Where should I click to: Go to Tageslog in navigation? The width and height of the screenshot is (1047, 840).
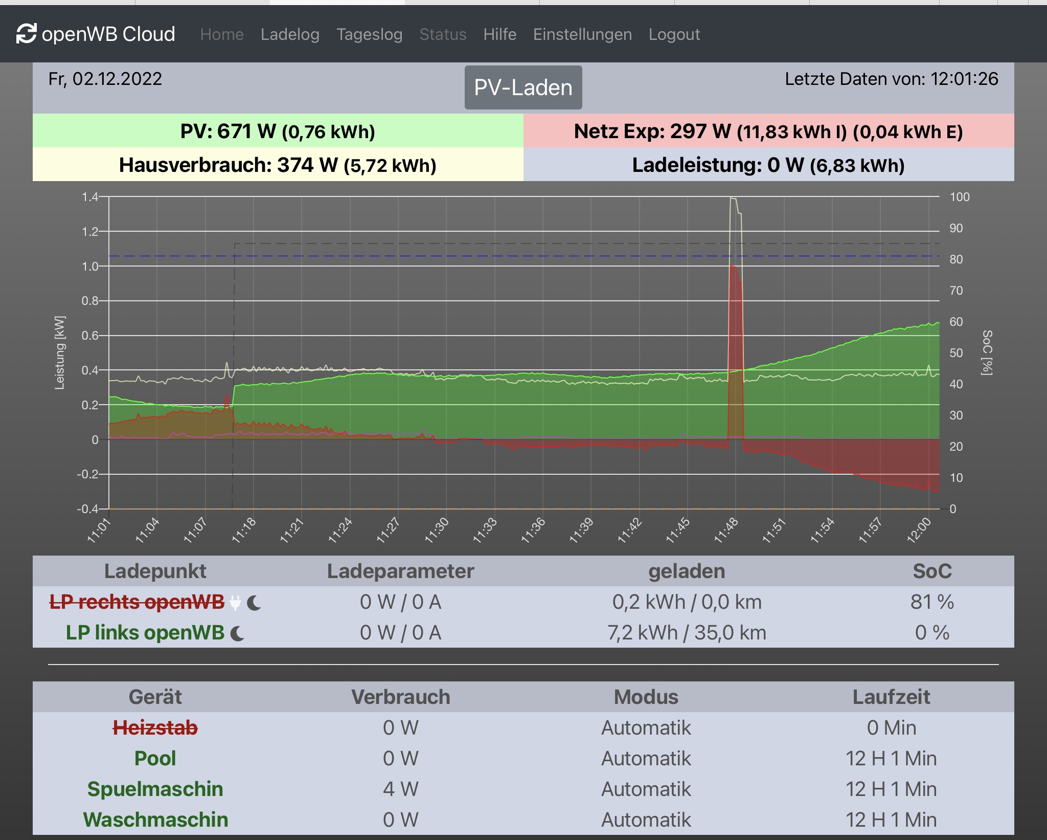[x=369, y=34]
